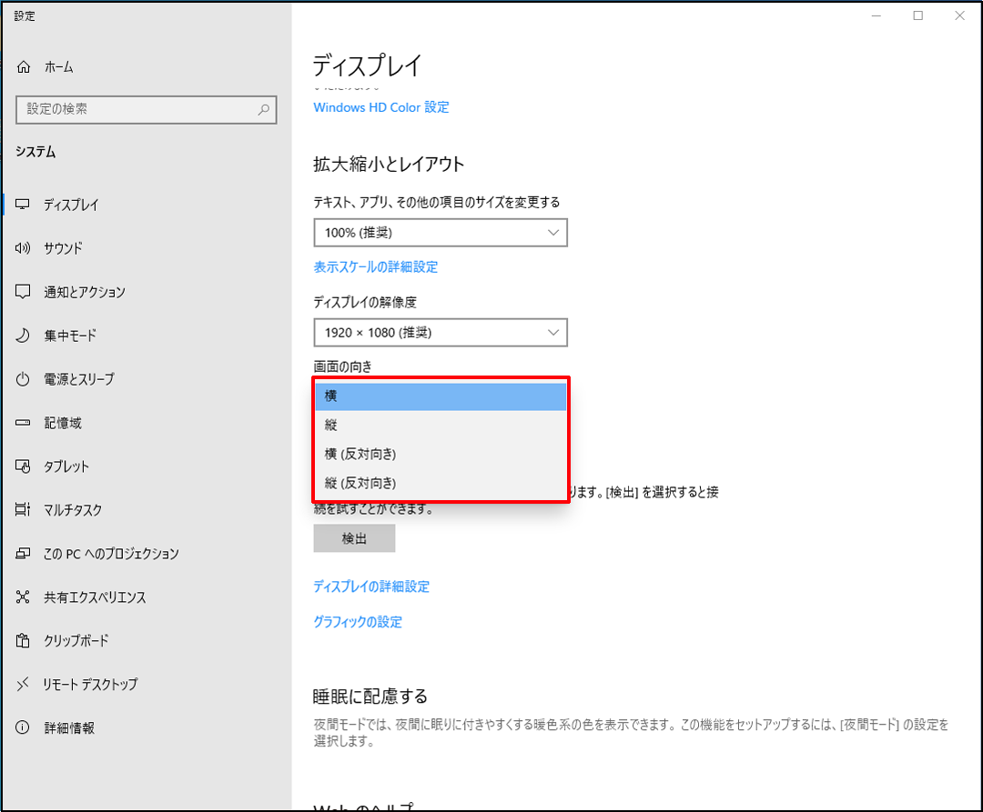Open the 1920 × 1080 resolution dropdown

[x=440, y=333]
